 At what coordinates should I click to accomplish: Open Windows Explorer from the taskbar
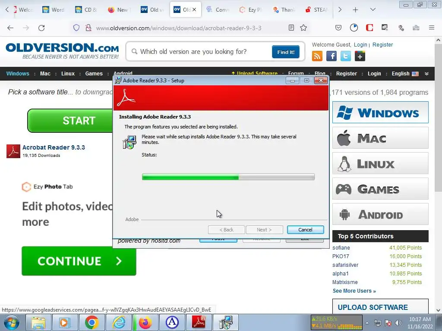(38, 322)
